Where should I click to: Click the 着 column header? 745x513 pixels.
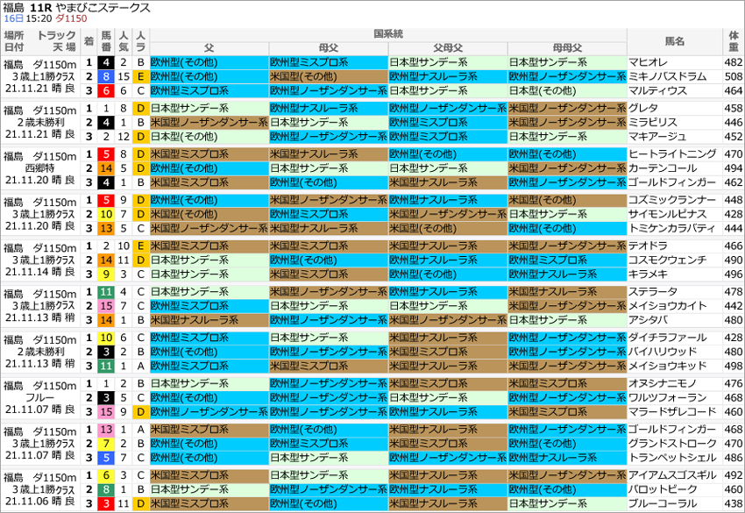coord(89,41)
